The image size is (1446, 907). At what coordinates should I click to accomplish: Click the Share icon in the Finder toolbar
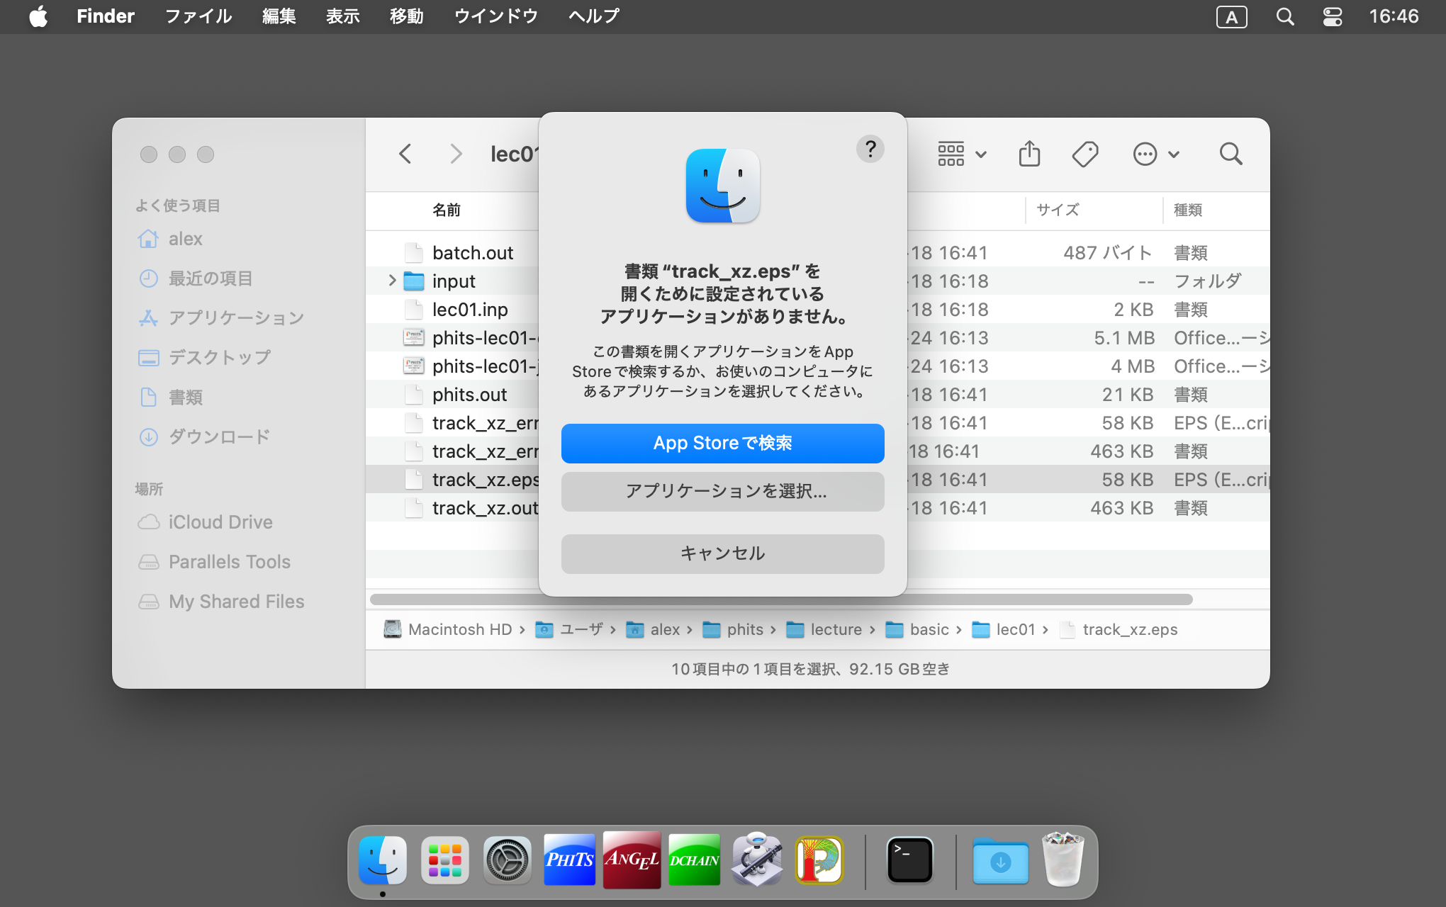click(1029, 154)
